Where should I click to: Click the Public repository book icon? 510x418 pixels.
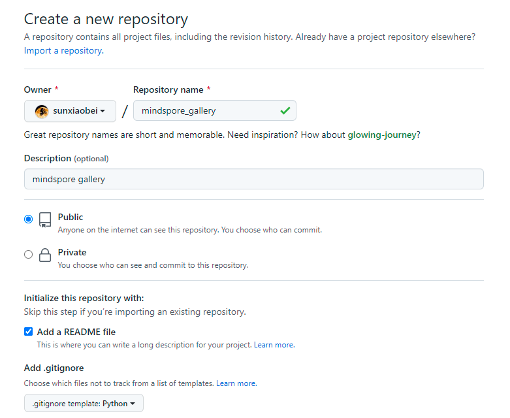click(x=45, y=219)
